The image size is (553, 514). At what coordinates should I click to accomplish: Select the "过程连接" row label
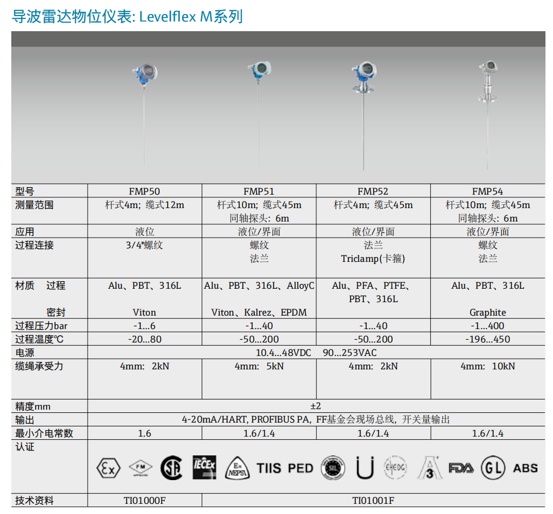point(34,245)
